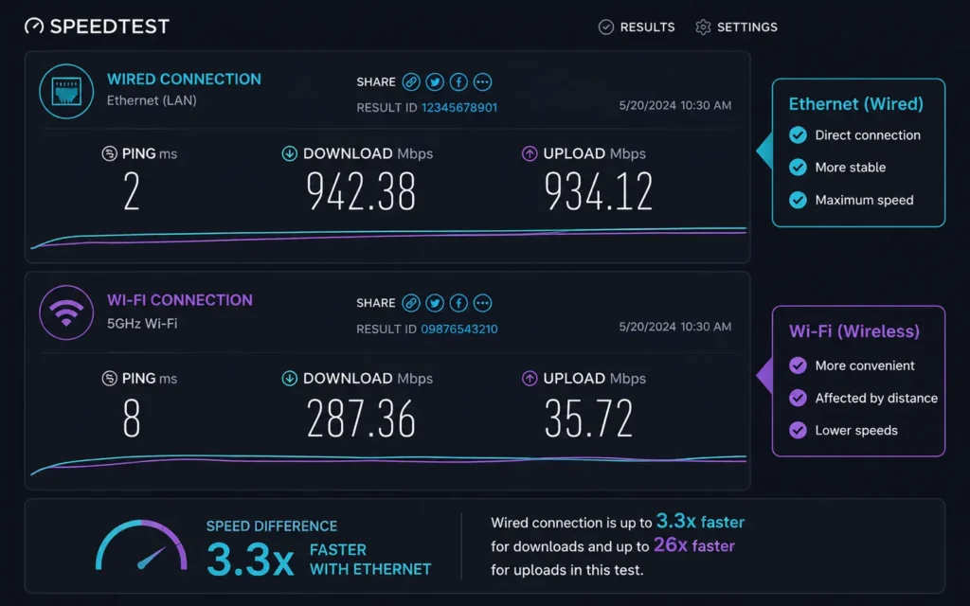Viewport: 970px width, 606px height.
Task: Click the Ethernet (LAN) subtitle
Action: (152, 100)
